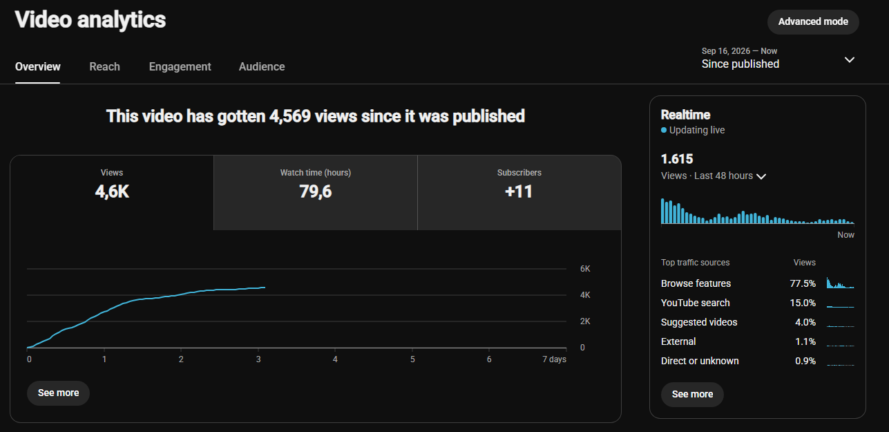Click See more under the views chart
The height and width of the screenshot is (432, 889).
pos(58,393)
